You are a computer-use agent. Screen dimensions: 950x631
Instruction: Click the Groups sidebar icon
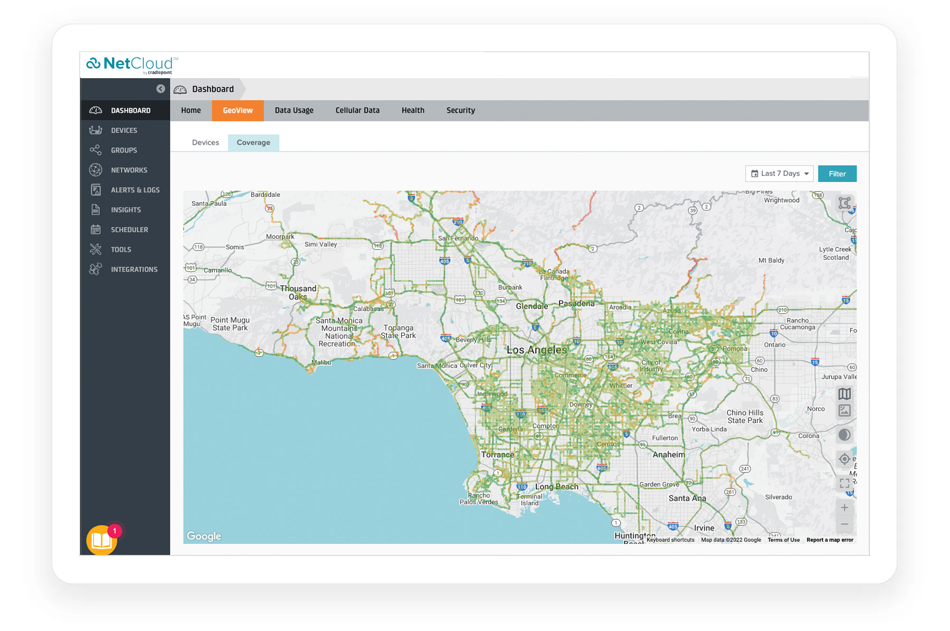point(96,150)
